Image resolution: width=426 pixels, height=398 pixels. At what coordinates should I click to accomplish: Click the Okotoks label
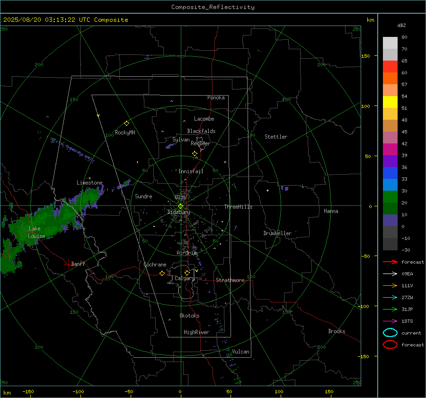click(189, 316)
